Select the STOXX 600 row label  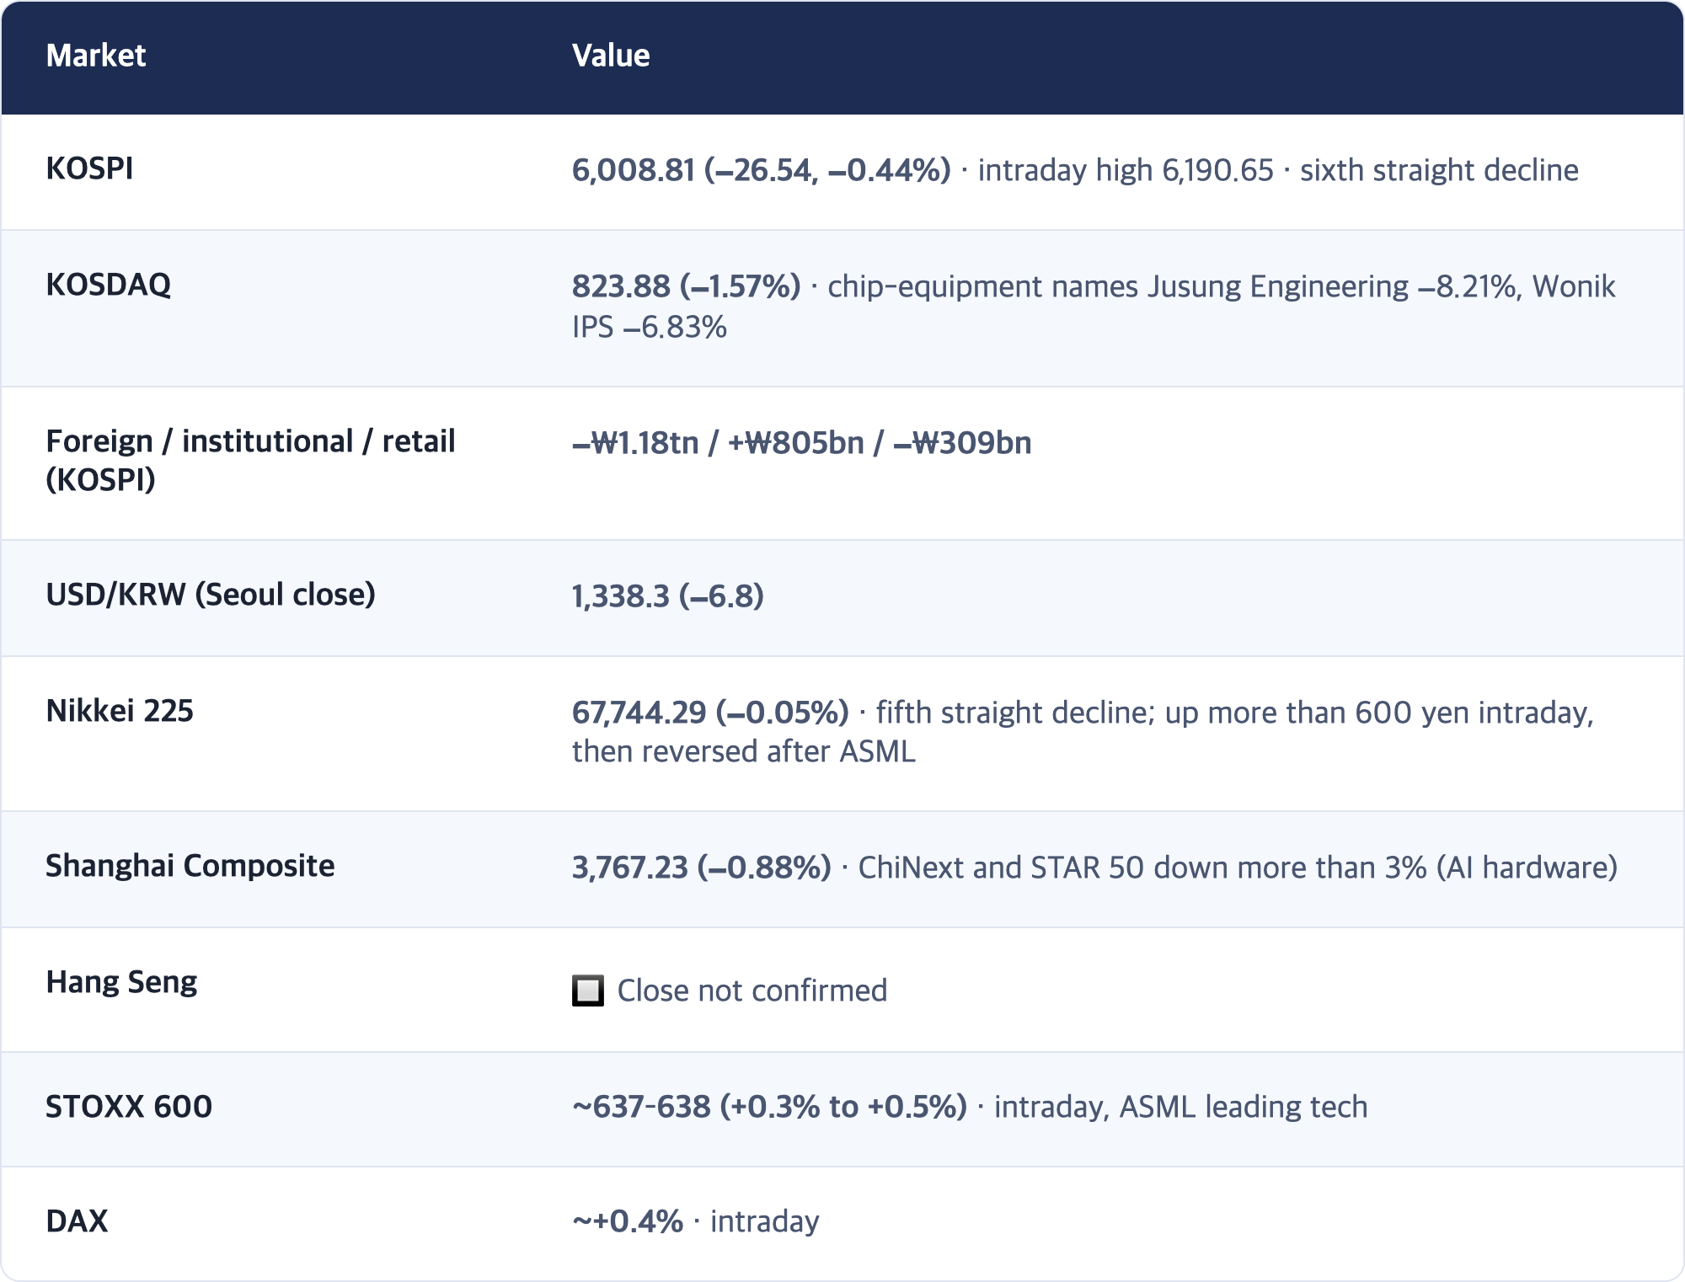(129, 1107)
